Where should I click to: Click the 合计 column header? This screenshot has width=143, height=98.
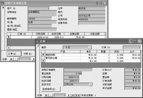tap(132, 52)
